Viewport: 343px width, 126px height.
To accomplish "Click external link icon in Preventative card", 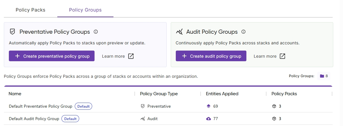I will 131,56.
